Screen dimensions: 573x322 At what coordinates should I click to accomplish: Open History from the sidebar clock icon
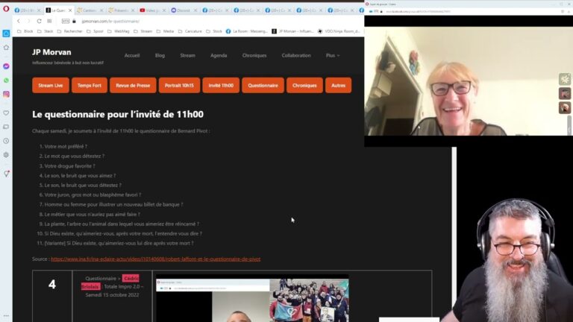pyautogui.click(x=6, y=141)
